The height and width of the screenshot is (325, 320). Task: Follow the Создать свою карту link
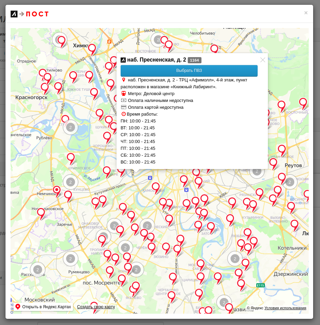tap(96, 307)
